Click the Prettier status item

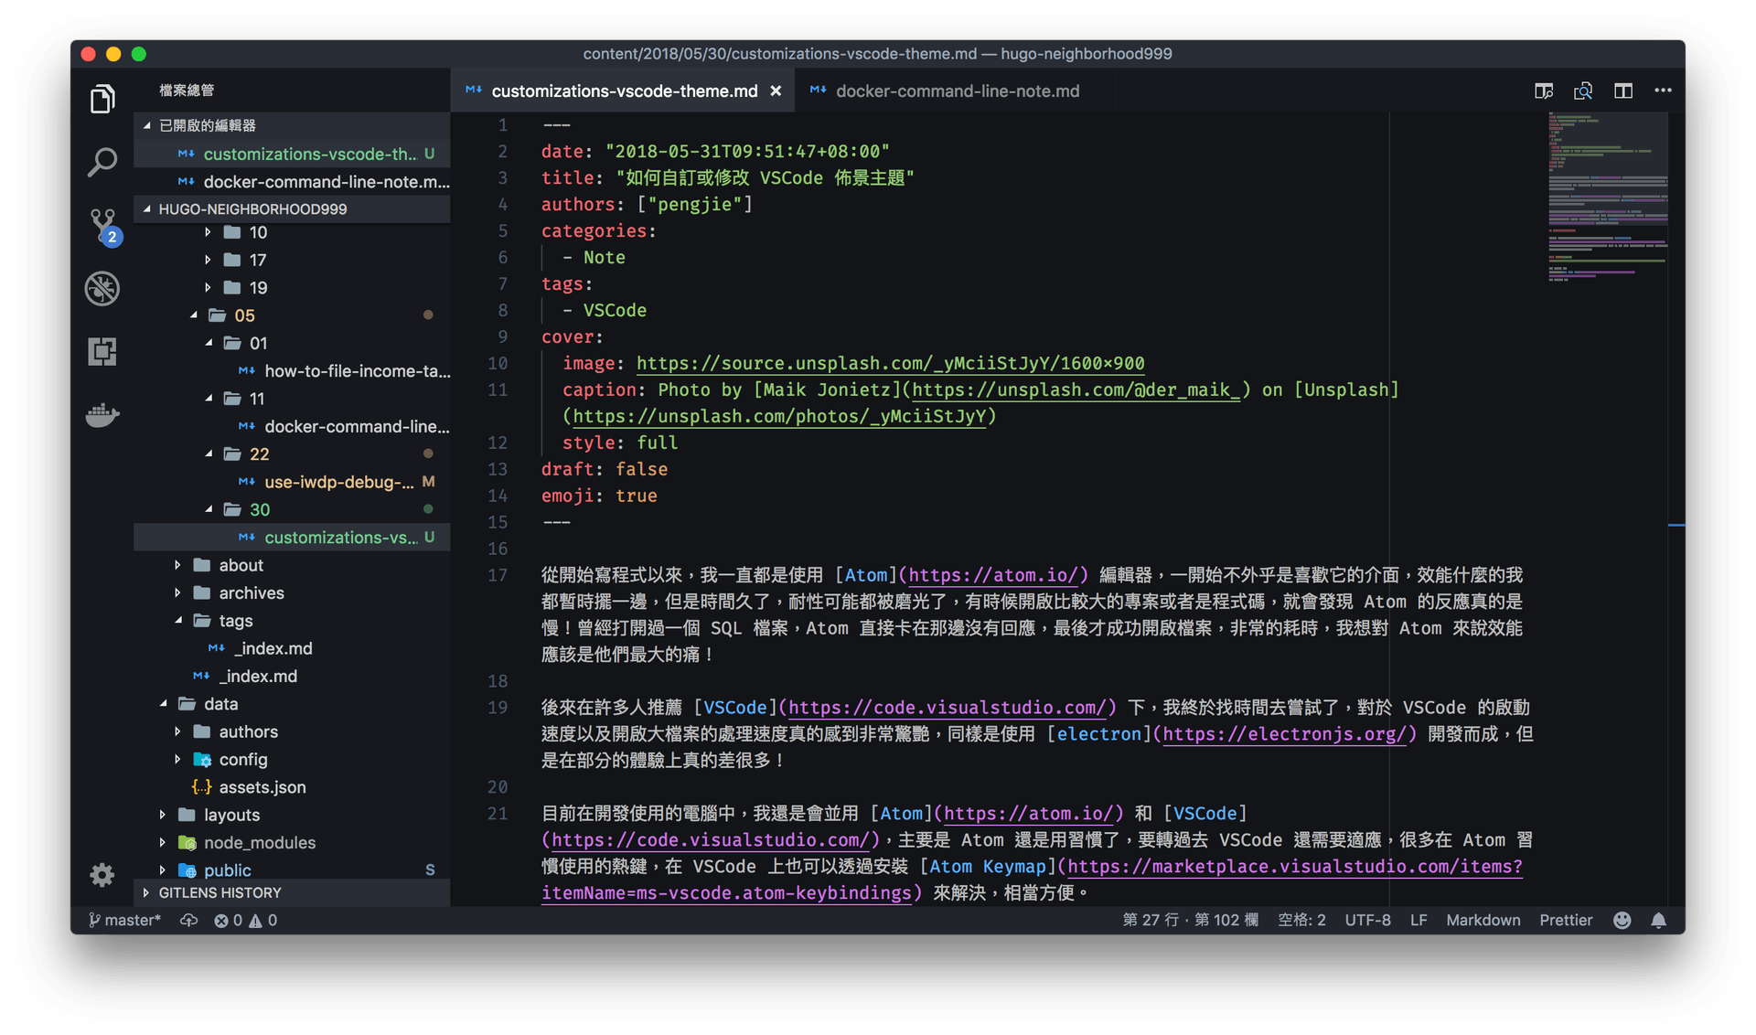point(1566,920)
